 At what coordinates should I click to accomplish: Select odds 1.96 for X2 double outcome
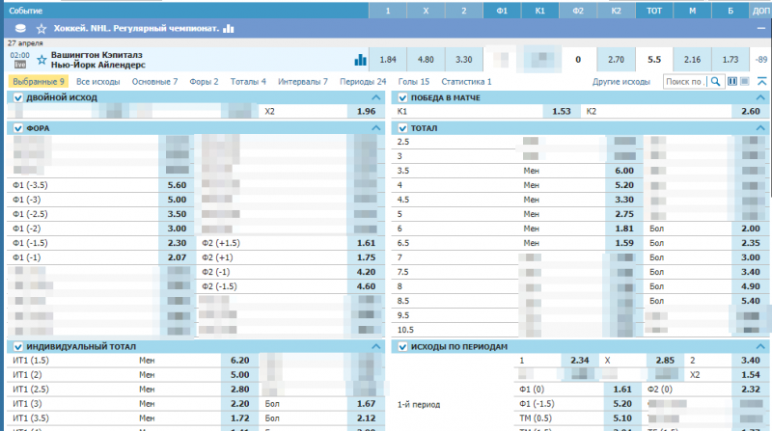(x=366, y=112)
